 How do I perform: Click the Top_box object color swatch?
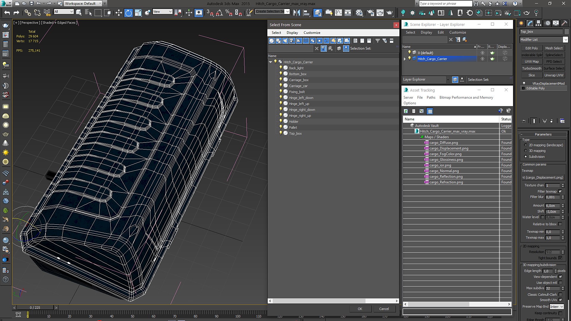[566, 32]
